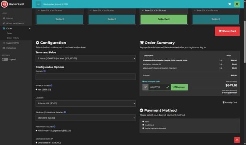Click the Announcements megaphone icon
The image size is (246, 145).
[4, 23]
